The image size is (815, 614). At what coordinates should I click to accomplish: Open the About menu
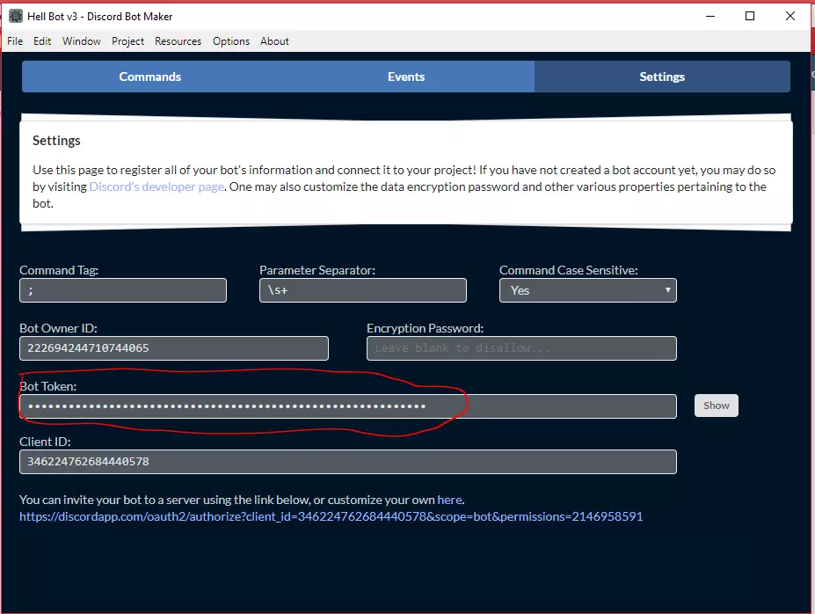coord(274,41)
